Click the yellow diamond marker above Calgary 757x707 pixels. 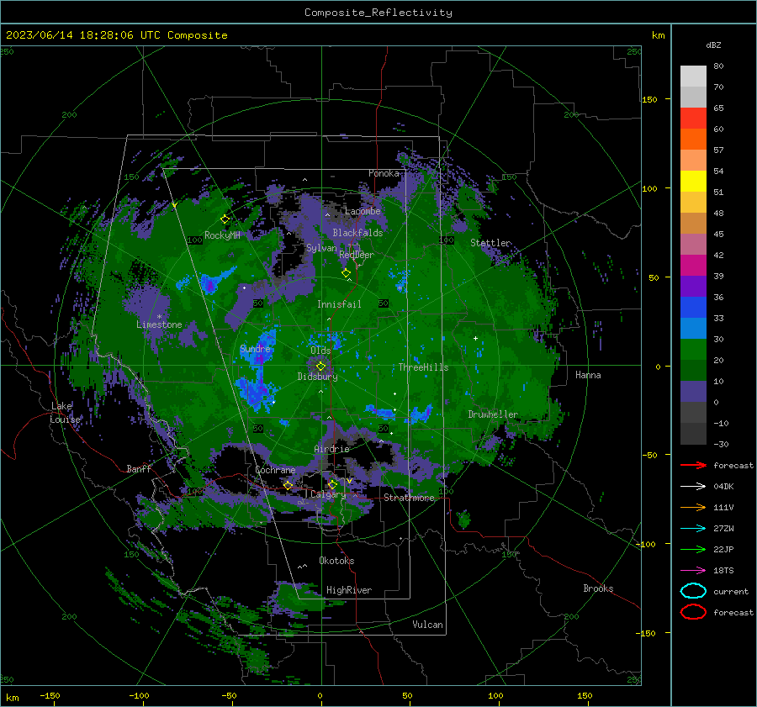332,484
